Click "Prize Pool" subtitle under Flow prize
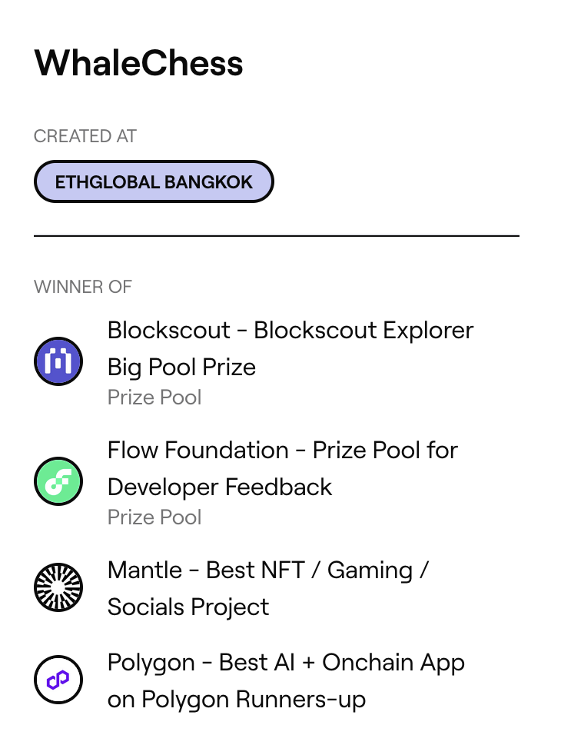Image resolution: width=561 pixels, height=755 pixels. tap(154, 517)
